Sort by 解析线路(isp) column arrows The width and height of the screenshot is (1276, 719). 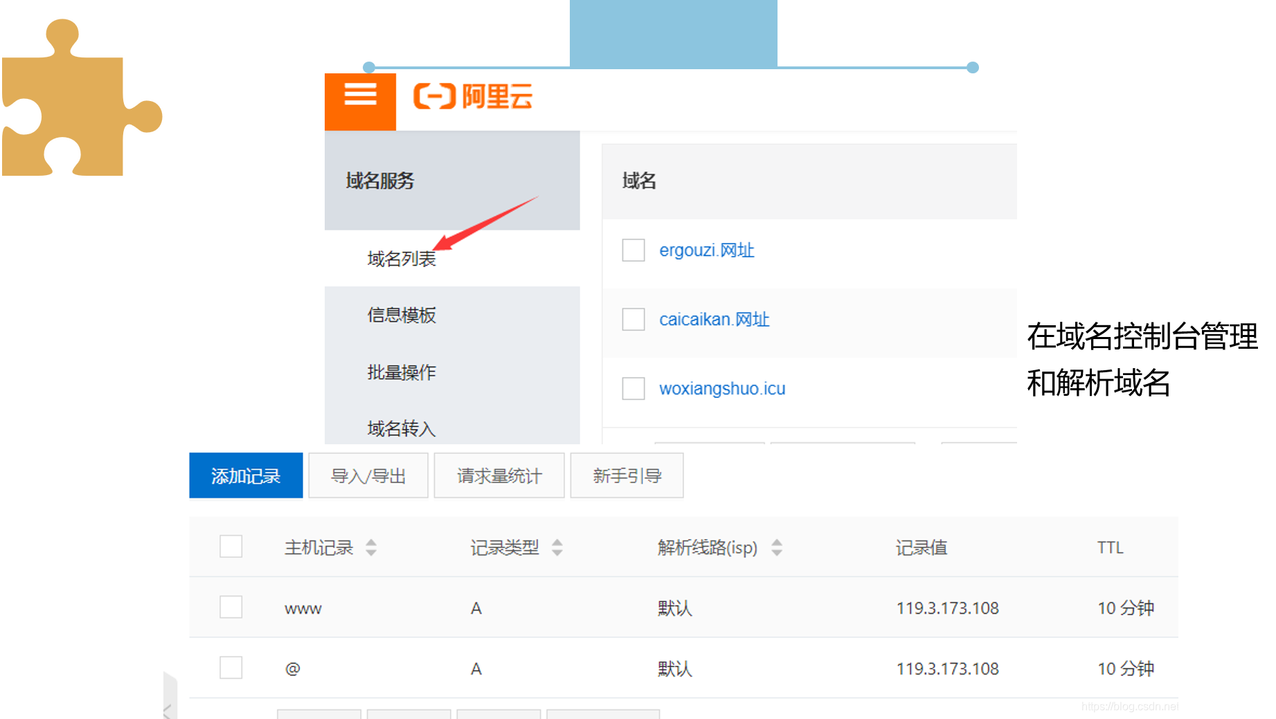pyautogui.click(x=777, y=547)
